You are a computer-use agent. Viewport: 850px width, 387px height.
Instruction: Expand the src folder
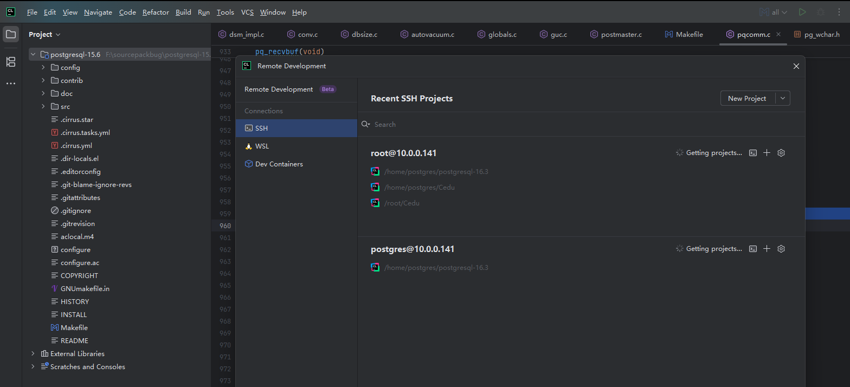coord(43,106)
